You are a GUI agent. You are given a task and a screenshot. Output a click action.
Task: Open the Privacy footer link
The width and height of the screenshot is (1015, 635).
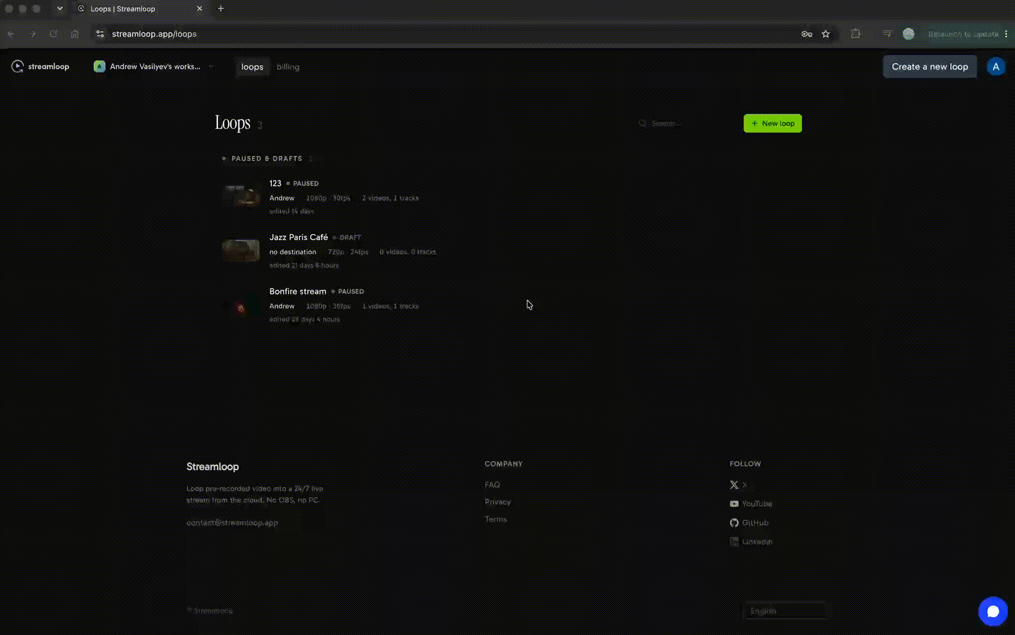498,502
